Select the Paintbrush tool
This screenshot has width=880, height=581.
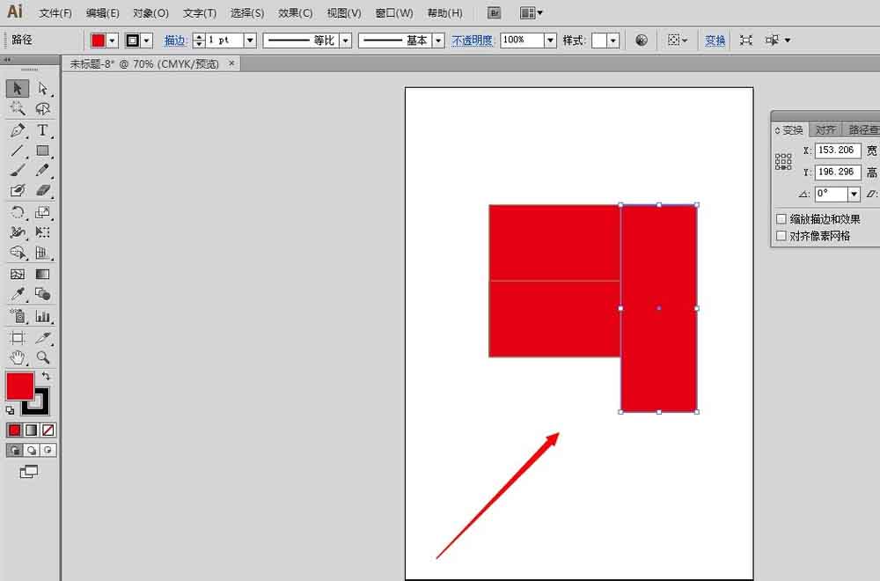click(18, 170)
